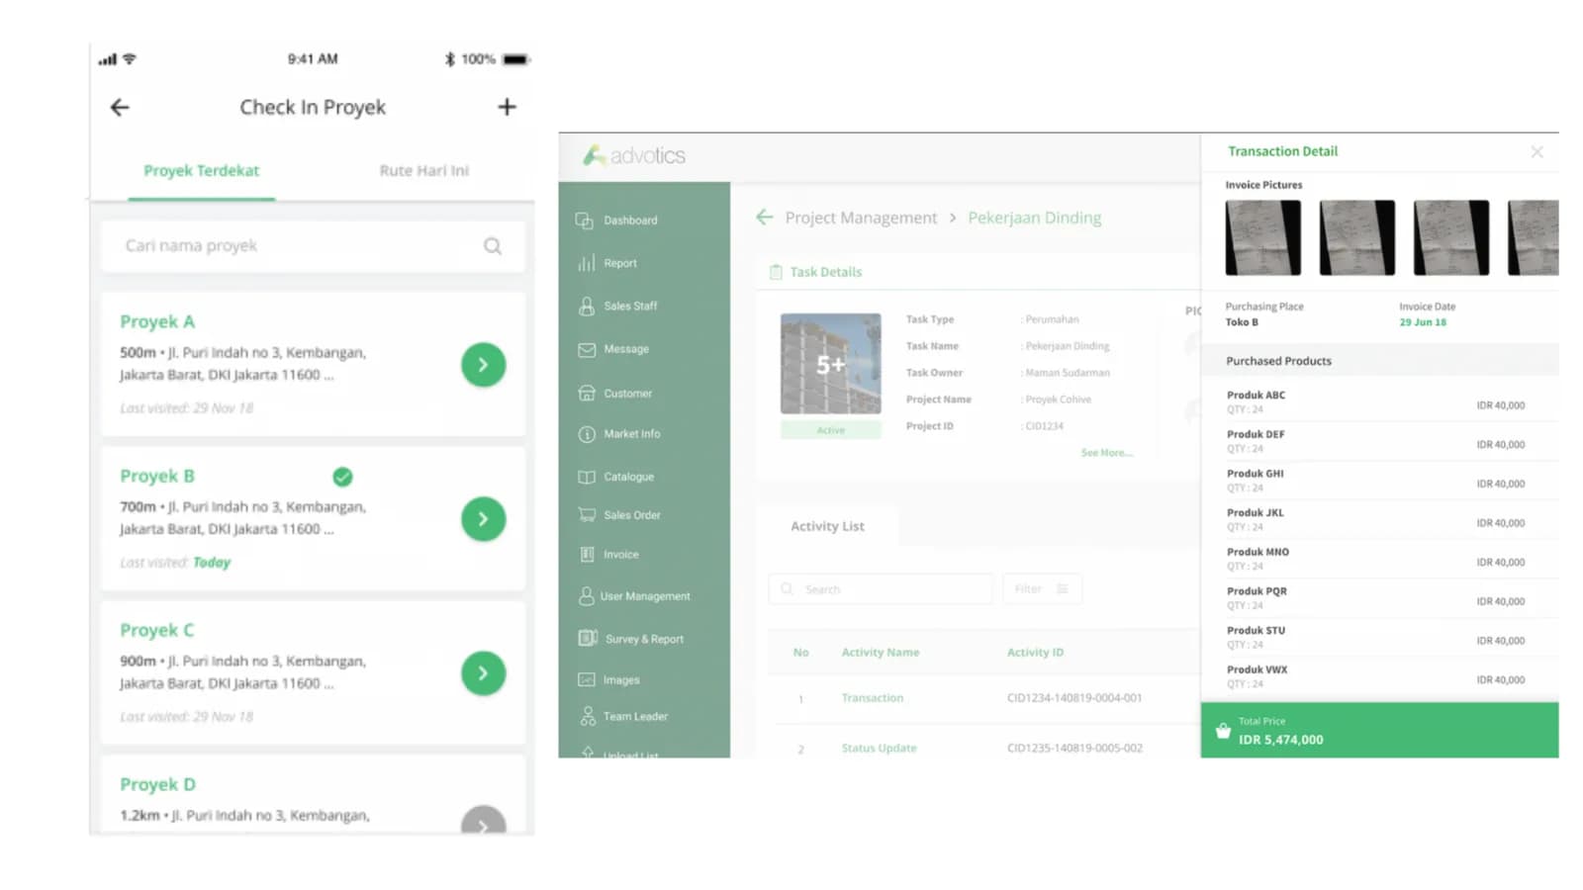Screen dimensions: 1583x890
Task: Open the second invoice picture thumbnail
Action: pyautogui.click(x=1357, y=237)
